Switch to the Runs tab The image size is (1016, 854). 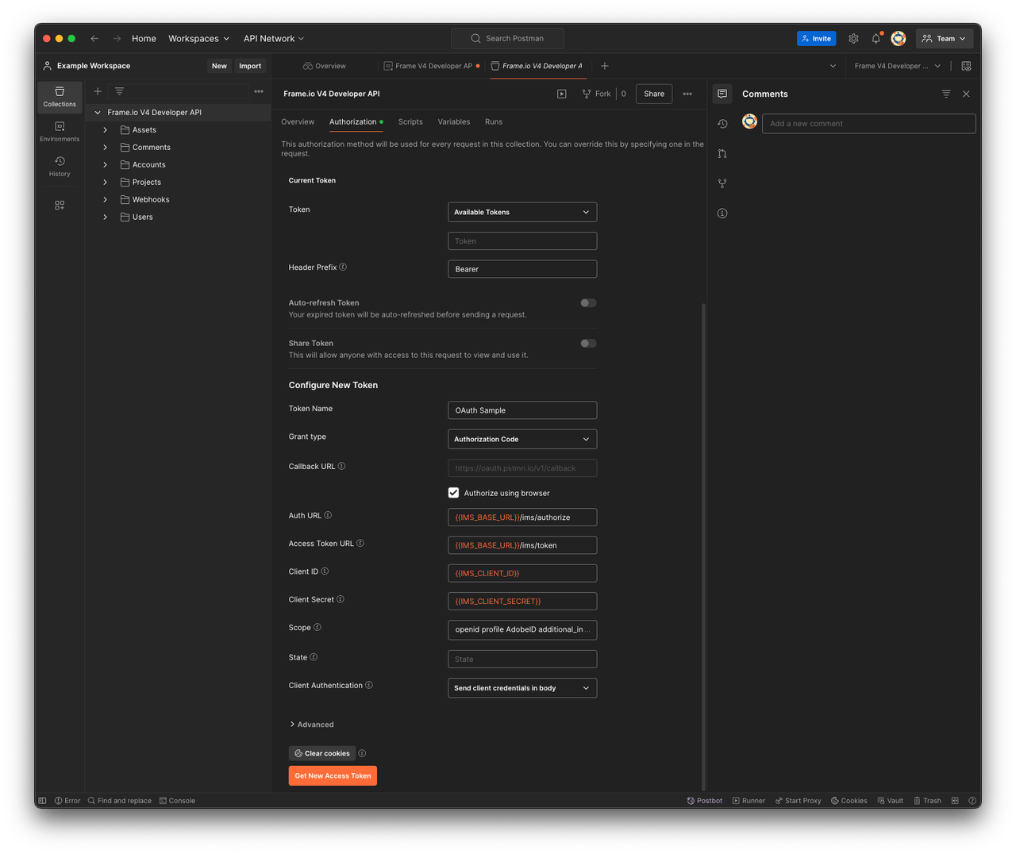click(x=494, y=121)
